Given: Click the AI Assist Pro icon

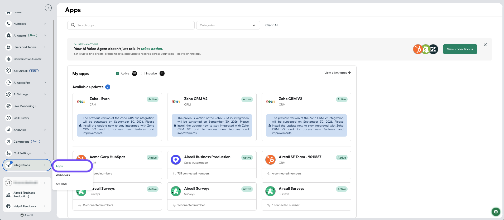Looking at the screenshot, I should point(8,83).
